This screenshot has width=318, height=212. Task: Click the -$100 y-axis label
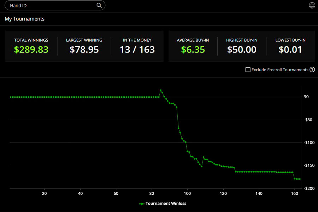(309, 143)
